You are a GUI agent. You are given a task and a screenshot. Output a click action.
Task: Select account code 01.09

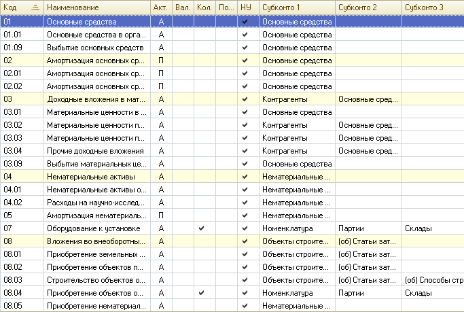point(13,48)
